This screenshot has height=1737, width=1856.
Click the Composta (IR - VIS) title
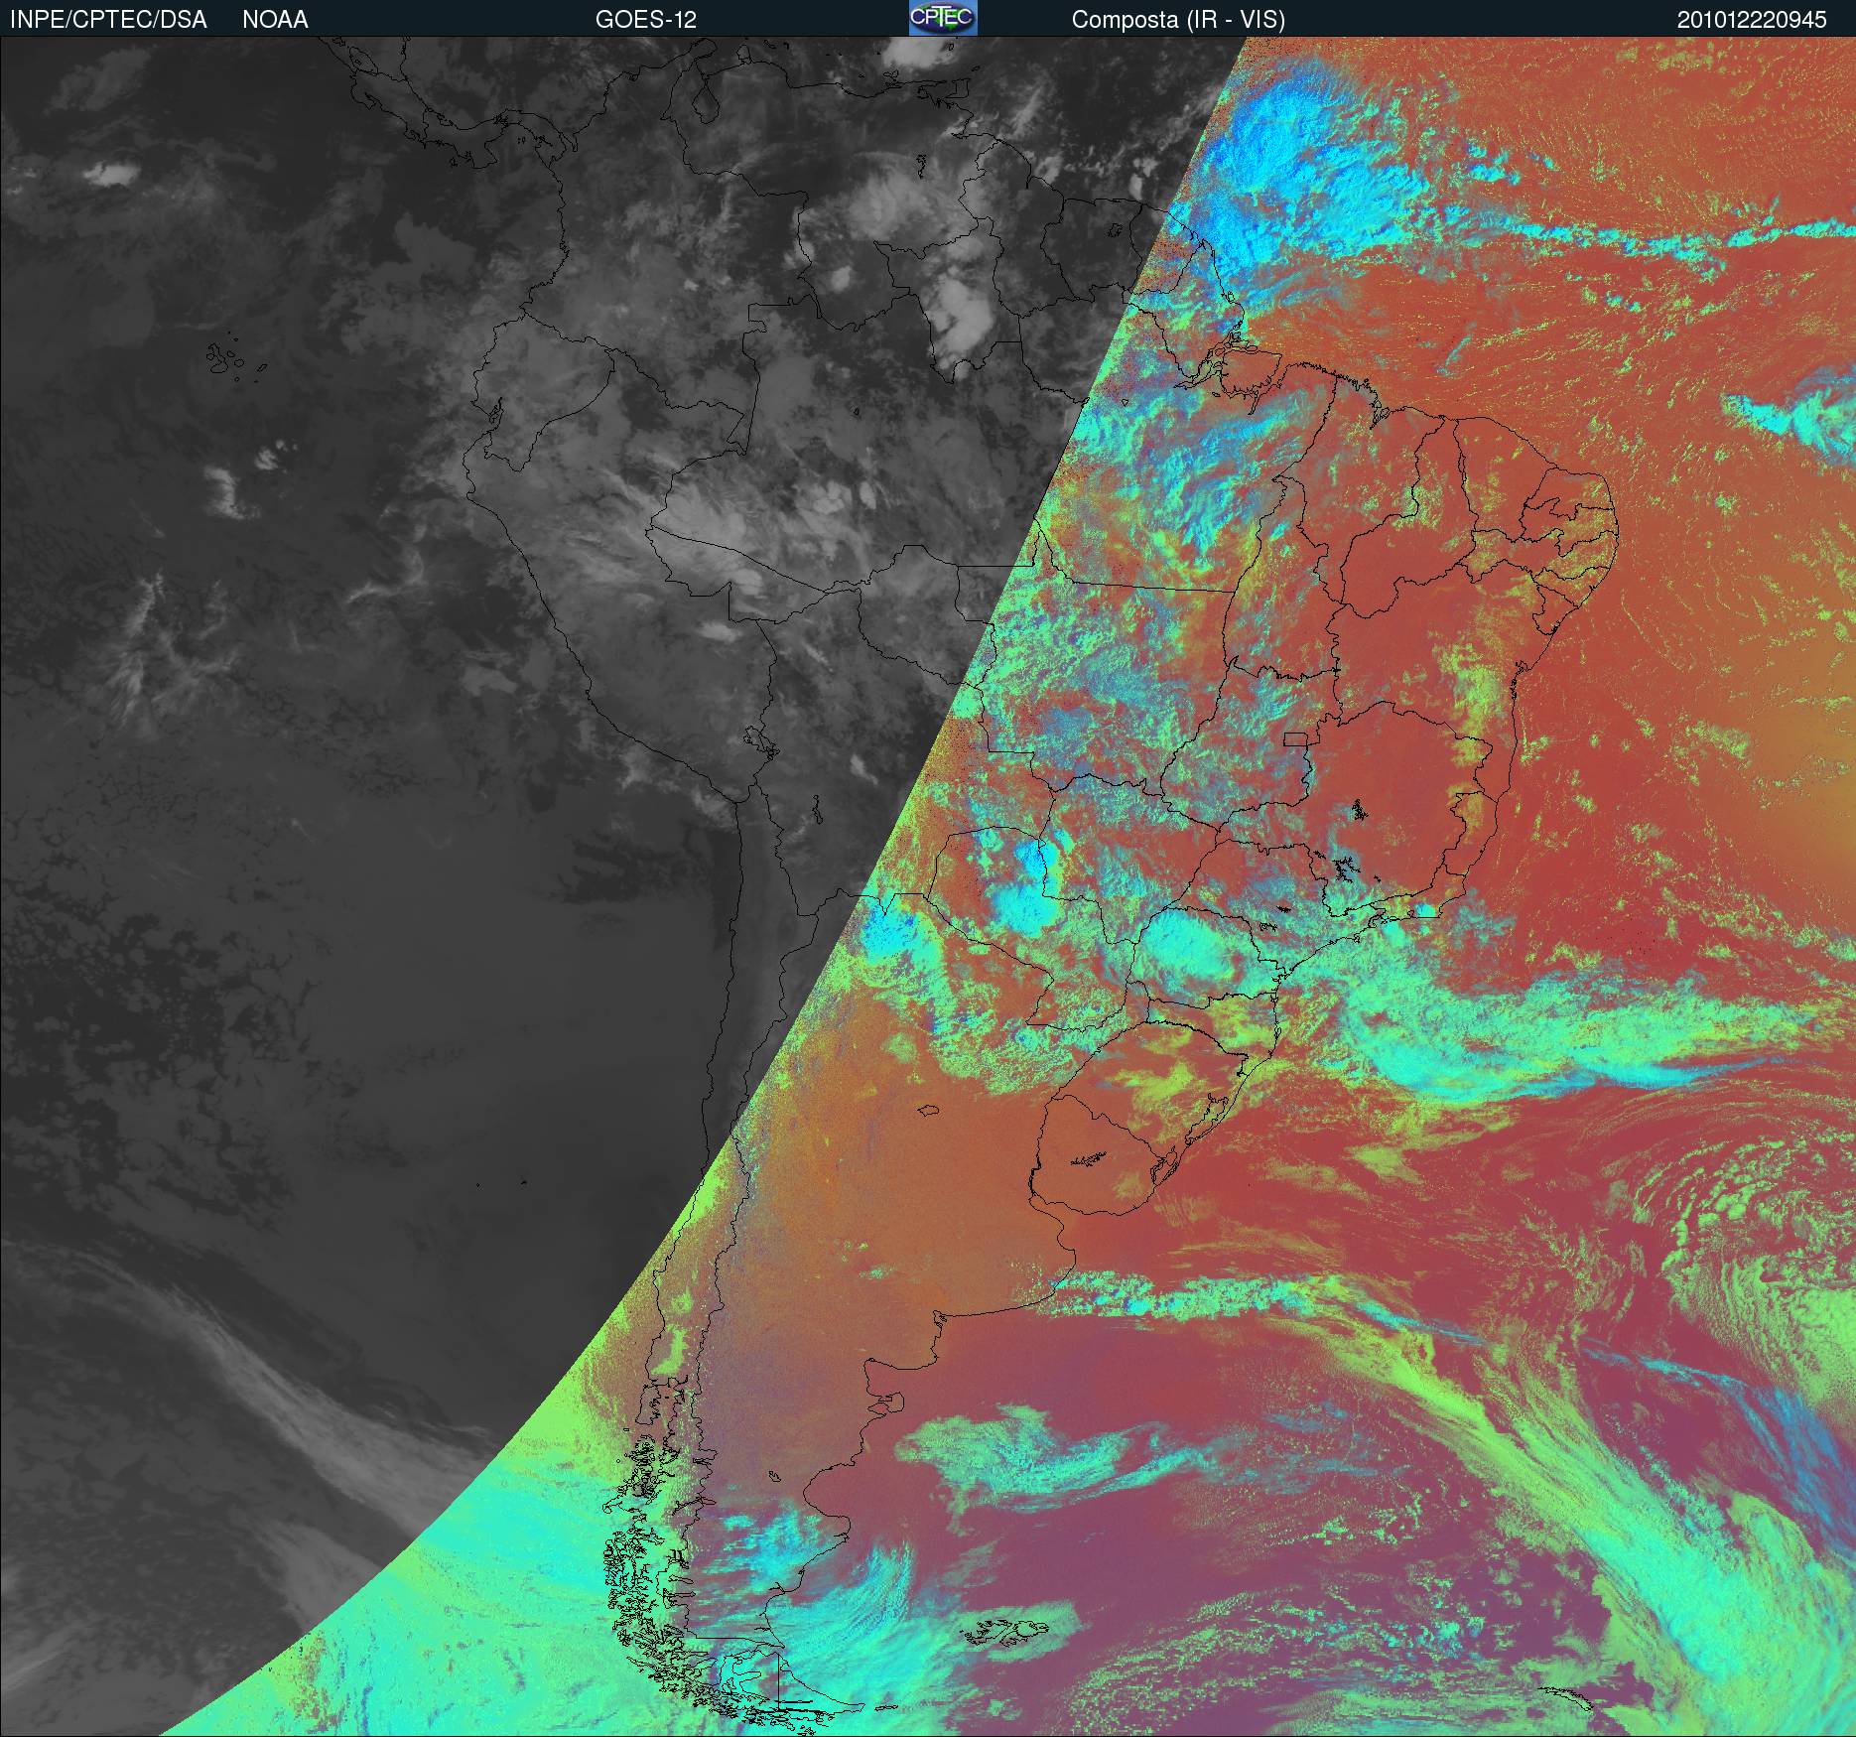point(1178,20)
